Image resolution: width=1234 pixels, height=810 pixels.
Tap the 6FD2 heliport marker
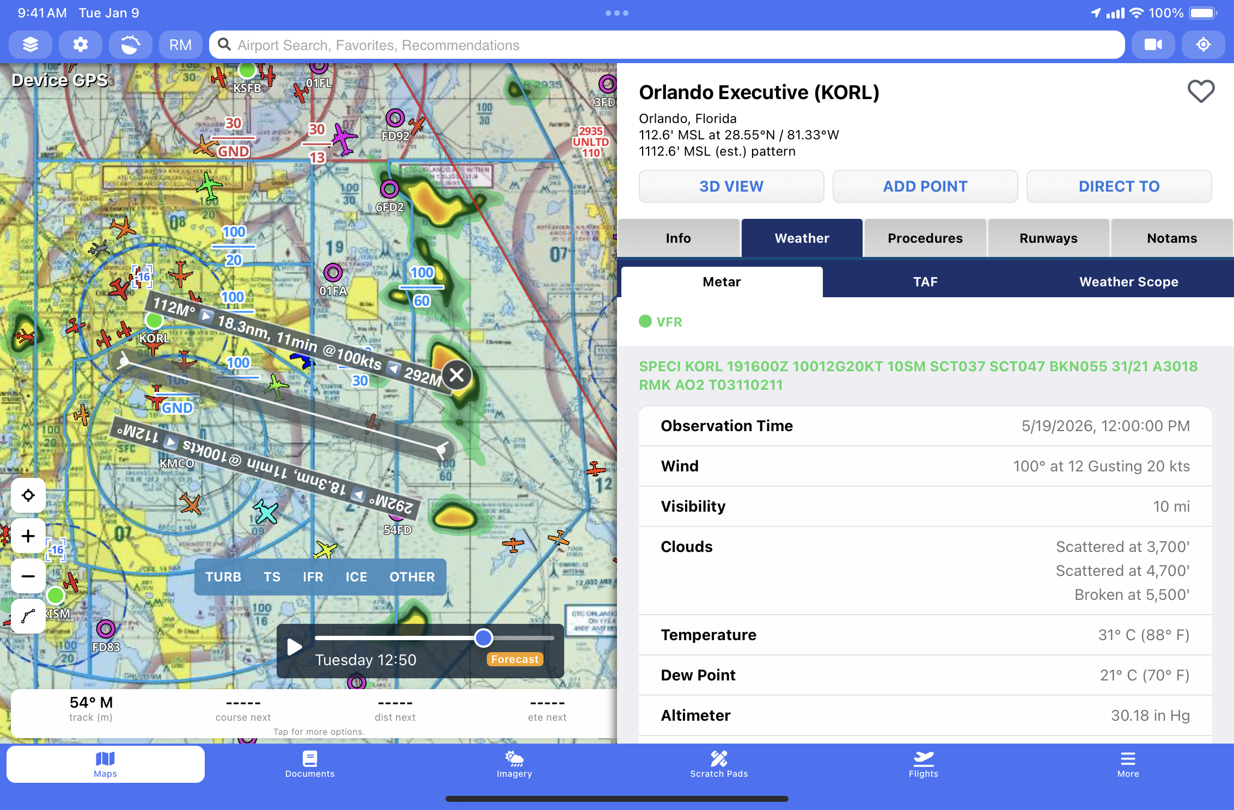(x=389, y=189)
